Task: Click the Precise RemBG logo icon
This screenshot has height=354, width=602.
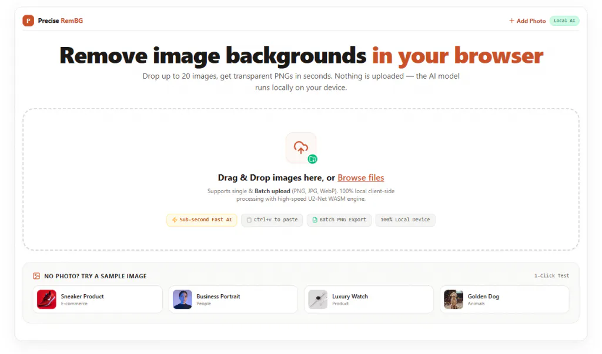Action: (28, 21)
